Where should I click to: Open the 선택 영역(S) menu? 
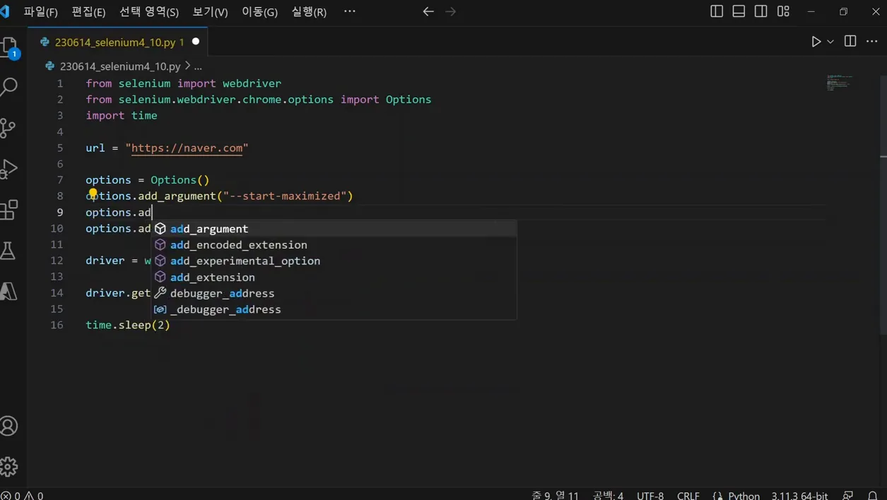coord(149,12)
